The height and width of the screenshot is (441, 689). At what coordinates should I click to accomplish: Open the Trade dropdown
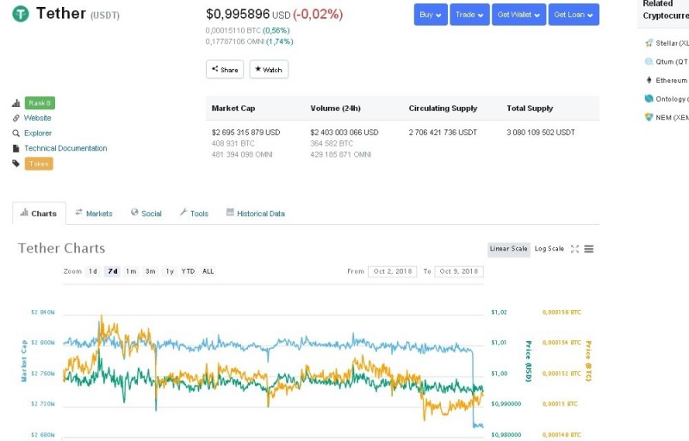click(469, 15)
